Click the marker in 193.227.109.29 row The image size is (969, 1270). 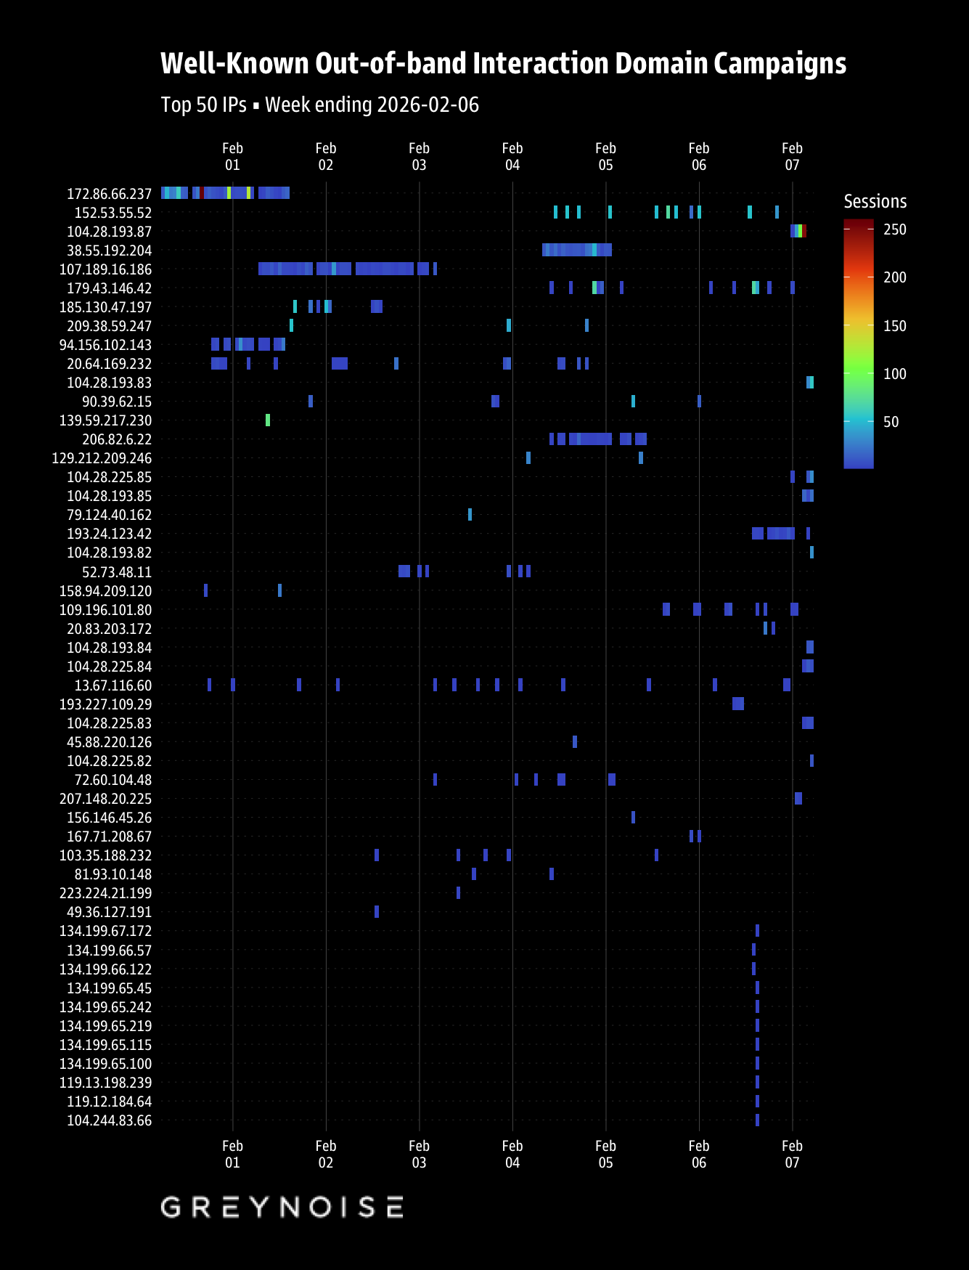737,704
